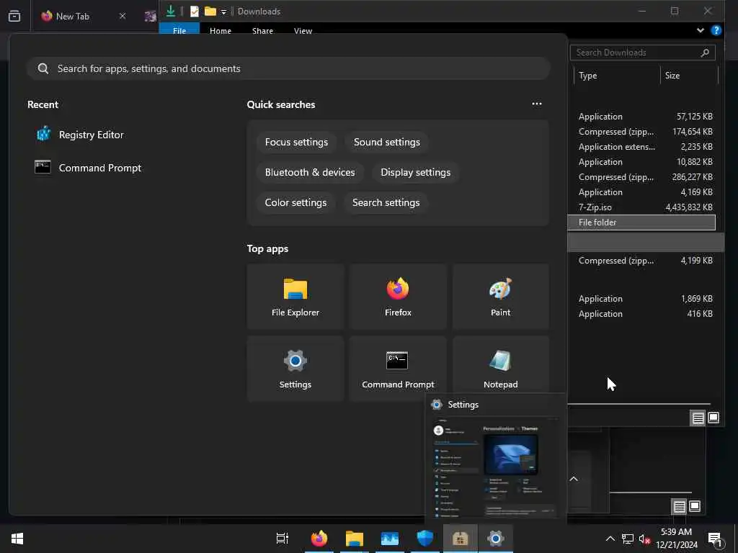Click the New folder icon in Explorer title bar
The image size is (738, 553).
pyautogui.click(x=210, y=11)
